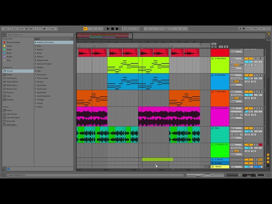
Task: Solo the 5 Wavetable track
Action: click(256, 59)
